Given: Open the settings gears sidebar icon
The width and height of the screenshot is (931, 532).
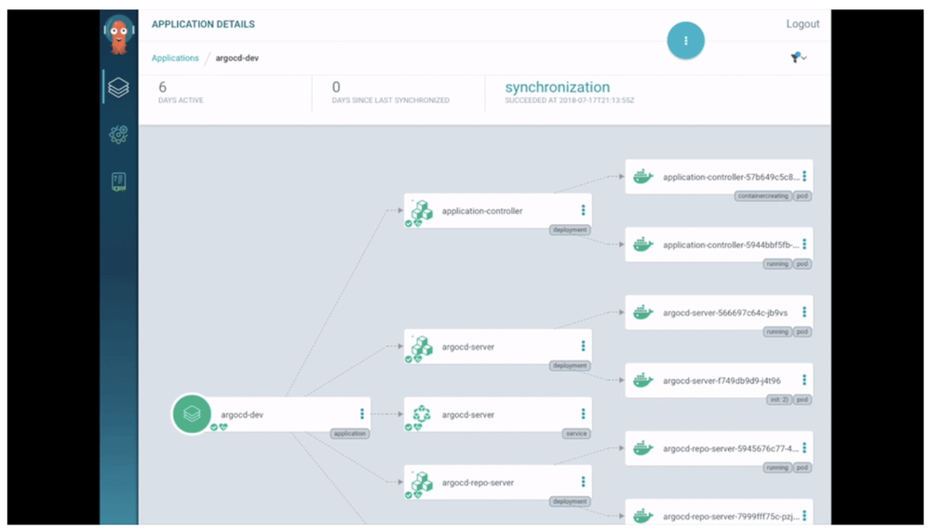Looking at the screenshot, I should pos(118,135).
